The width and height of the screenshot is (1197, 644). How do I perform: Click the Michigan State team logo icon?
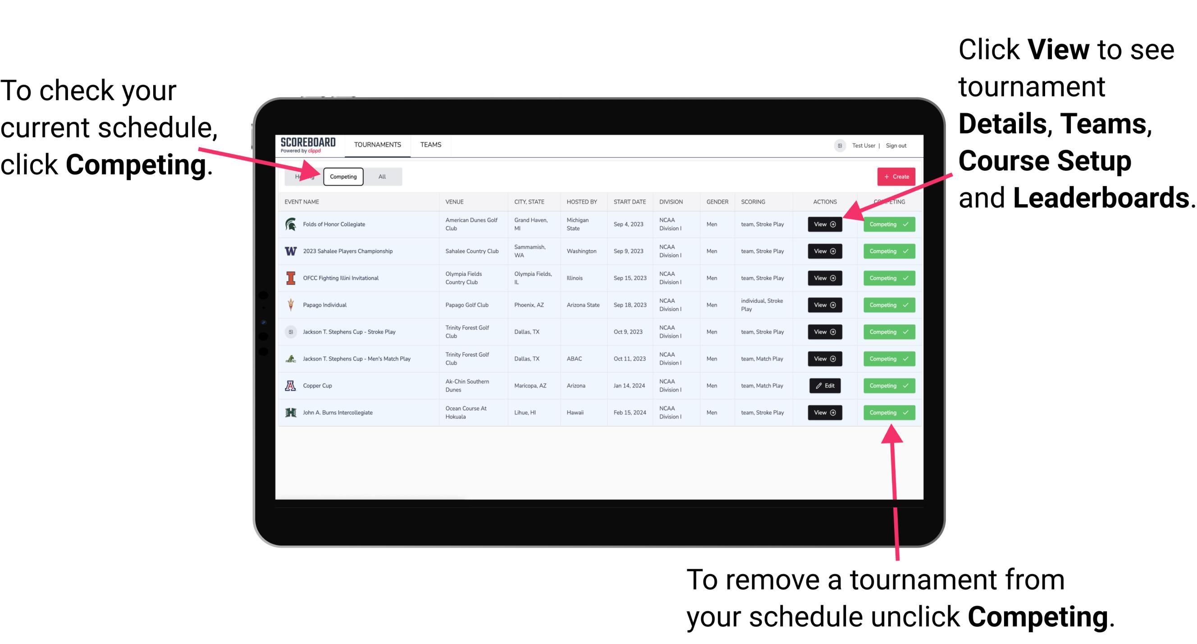pyautogui.click(x=291, y=224)
